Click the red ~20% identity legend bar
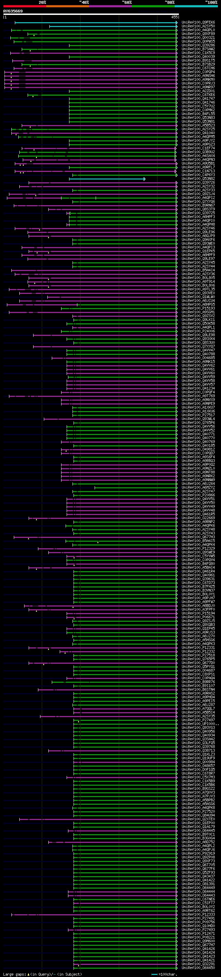The image size is (221, 977). [x=25, y=6]
